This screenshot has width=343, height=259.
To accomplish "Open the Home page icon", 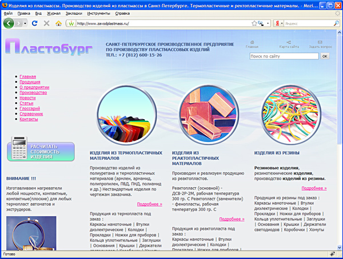I will [x=58, y=23].
